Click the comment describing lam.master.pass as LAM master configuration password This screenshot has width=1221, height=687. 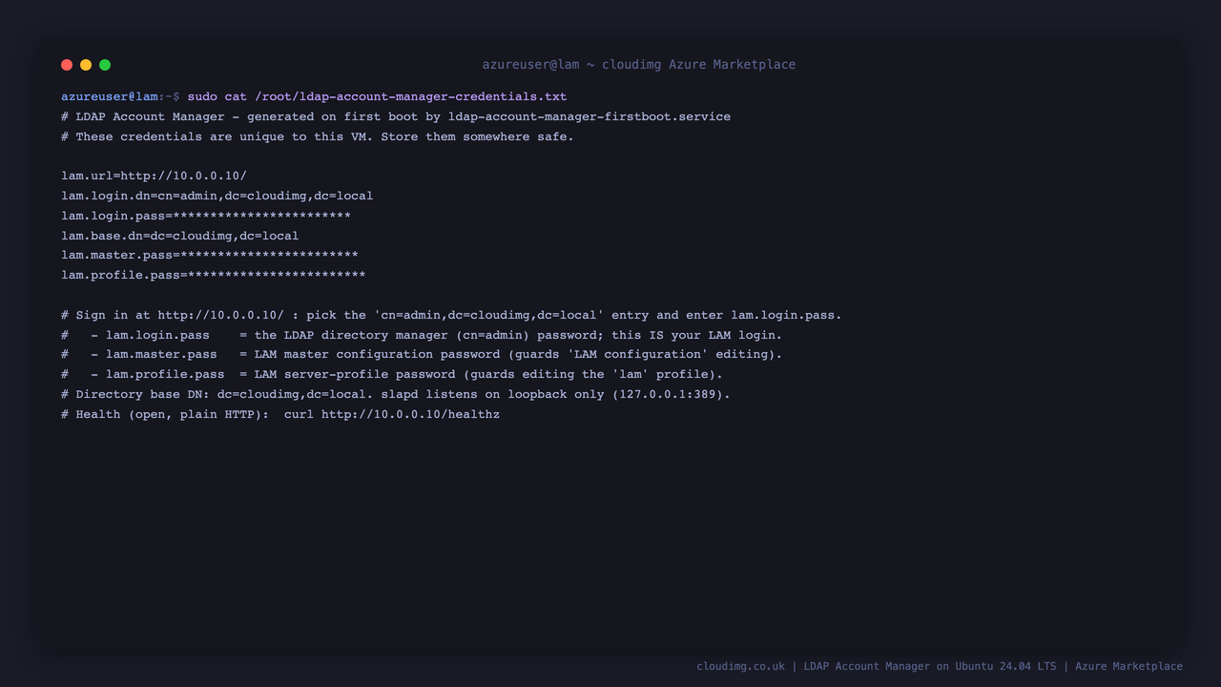pos(422,354)
